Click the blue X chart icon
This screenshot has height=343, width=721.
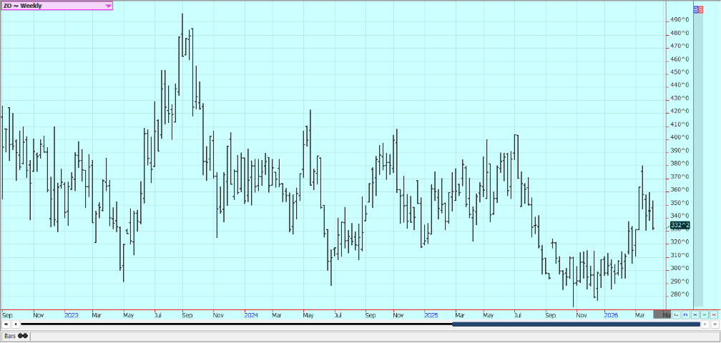(x=695, y=314)
